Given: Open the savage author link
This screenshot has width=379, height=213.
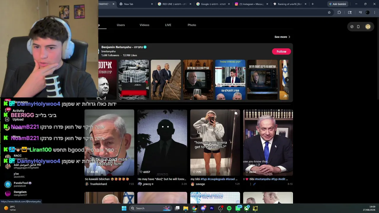Looking at the screenshot, I should pos(200,184).
